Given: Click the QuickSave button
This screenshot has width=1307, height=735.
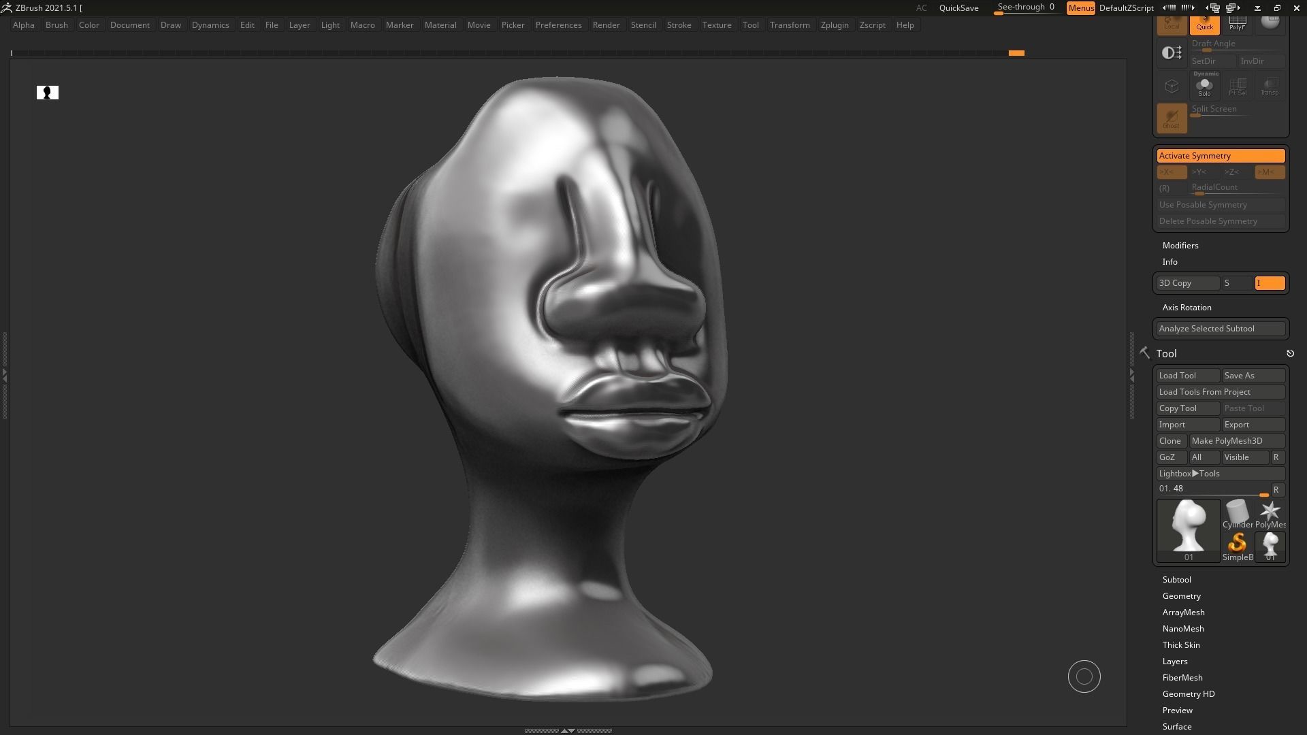Looking at the screenshot, I should [958, 8].
